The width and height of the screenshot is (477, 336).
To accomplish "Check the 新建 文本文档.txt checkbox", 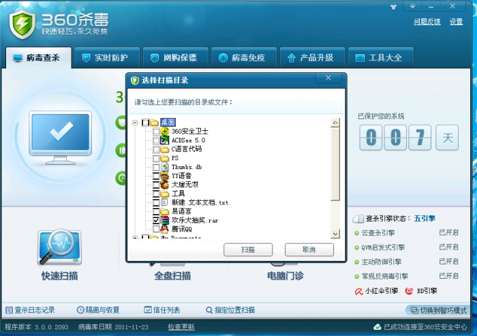I will [x=156, y=202].
